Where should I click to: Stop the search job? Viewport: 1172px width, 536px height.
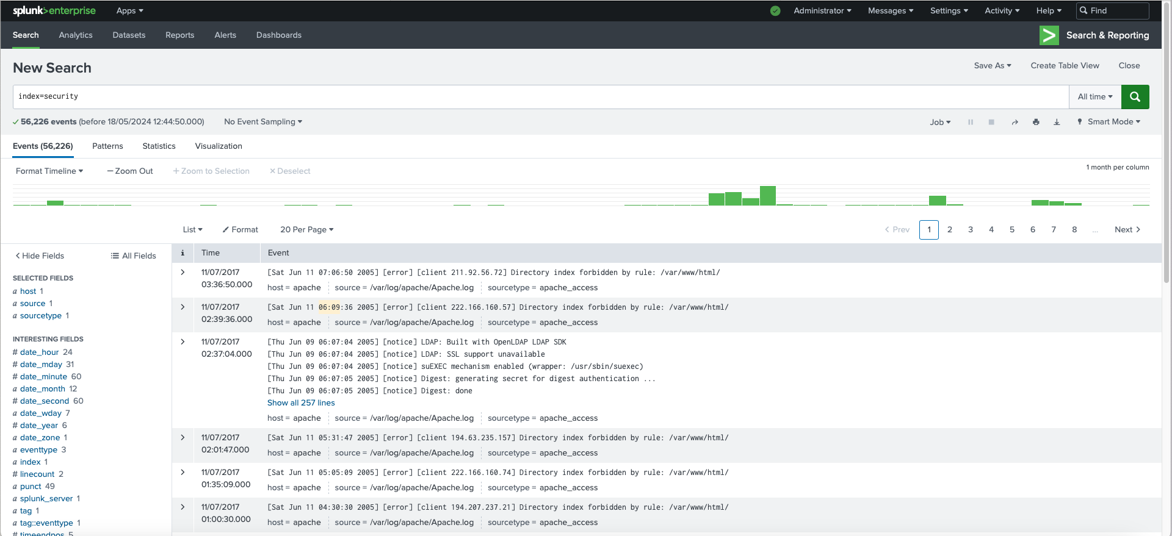[991, 122]
